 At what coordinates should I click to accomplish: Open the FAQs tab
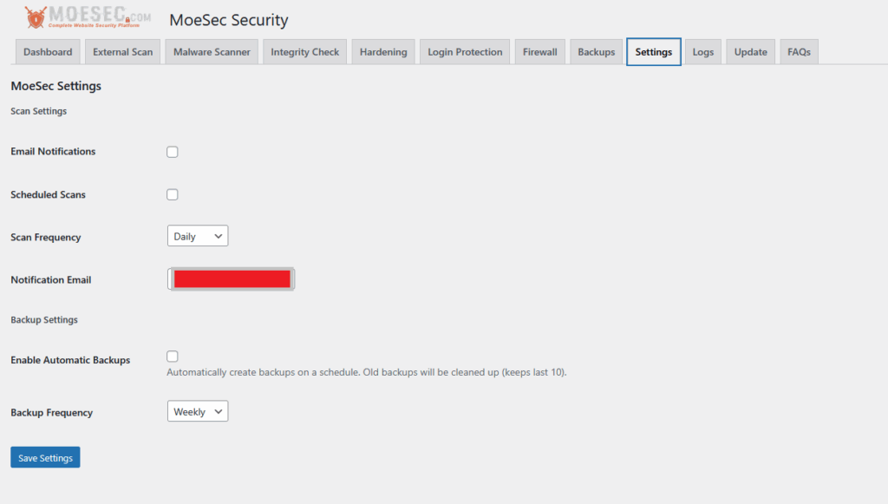click(798, 51)
